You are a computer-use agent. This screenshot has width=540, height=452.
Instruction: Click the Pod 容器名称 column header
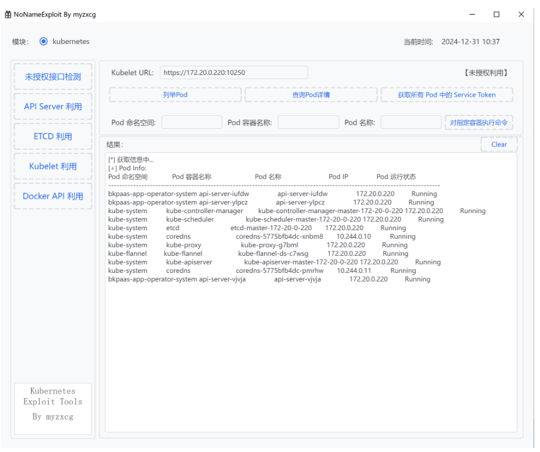tap(192, 177)
